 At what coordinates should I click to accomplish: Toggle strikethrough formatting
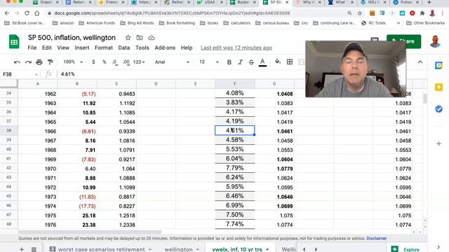tap(251, 62)
